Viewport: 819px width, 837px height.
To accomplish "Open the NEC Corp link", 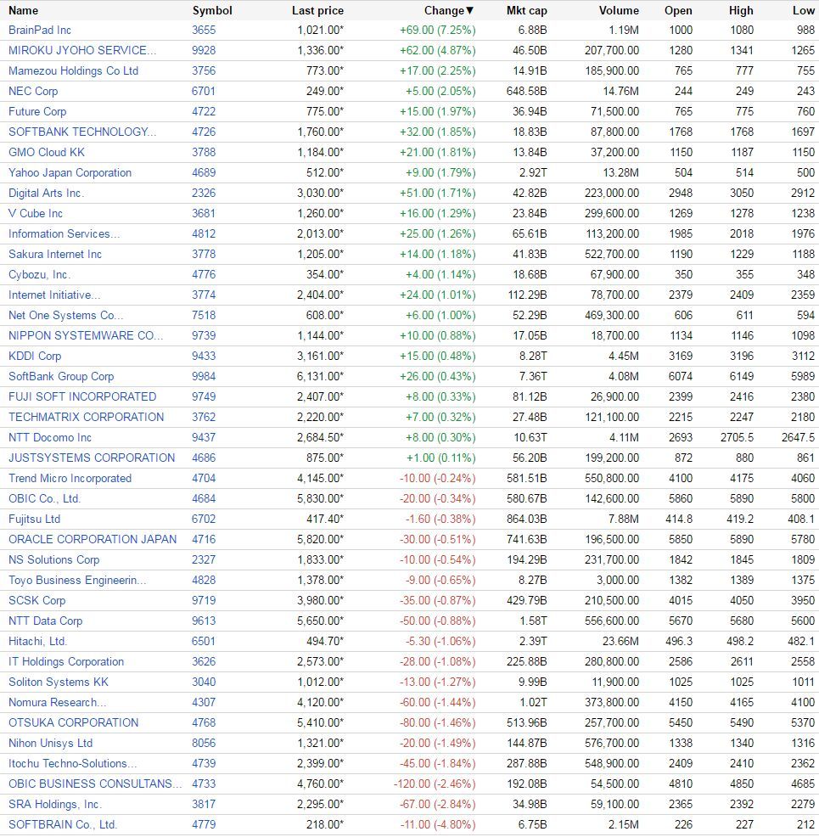I will tap(33, 91).
